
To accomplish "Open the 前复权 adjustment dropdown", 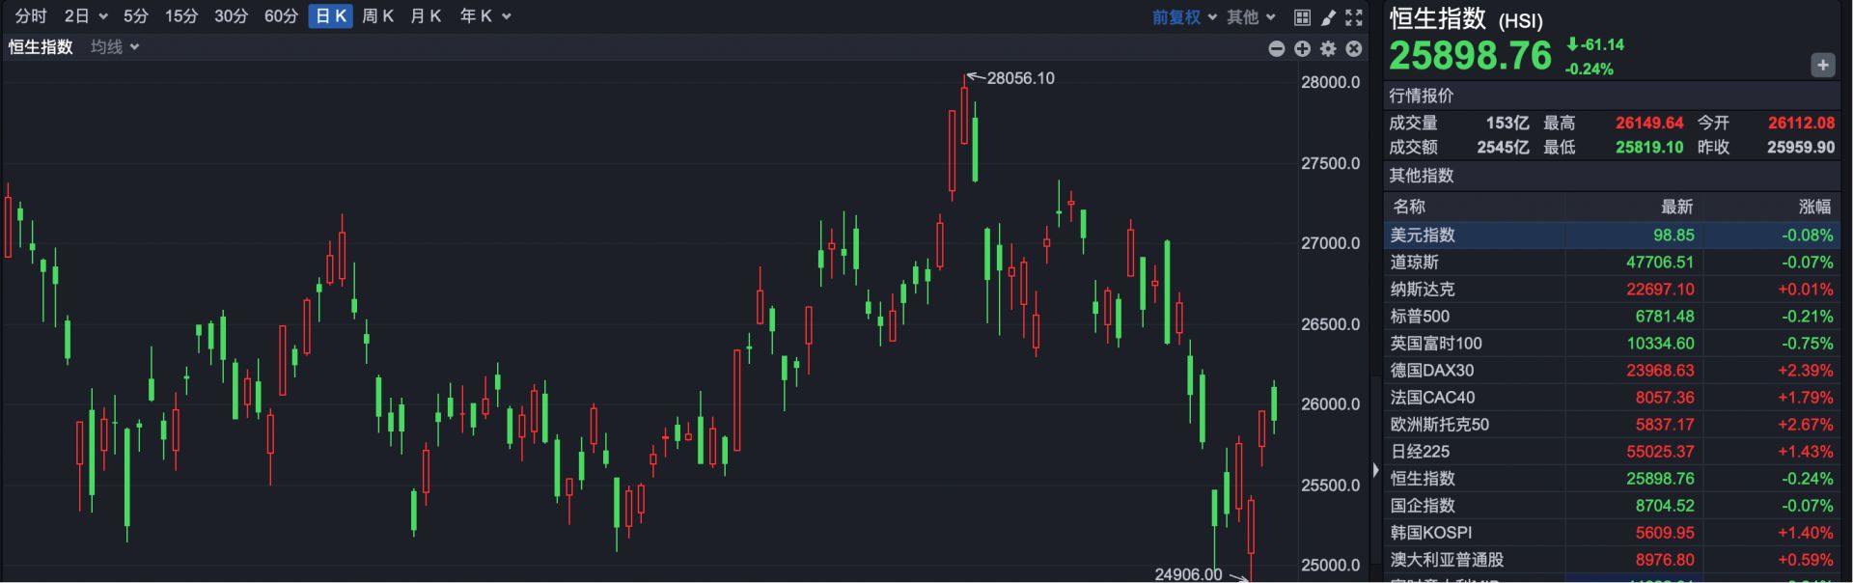I will (x=1184, y=17).
